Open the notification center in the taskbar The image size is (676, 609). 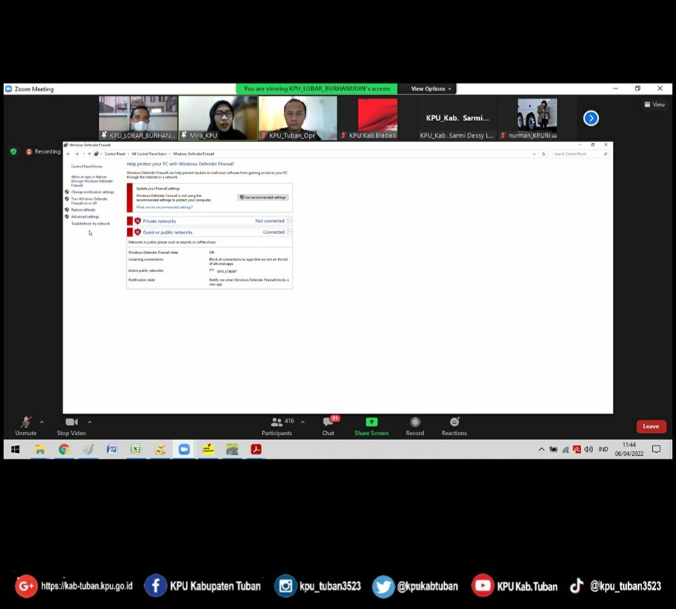tap(656, 450)
